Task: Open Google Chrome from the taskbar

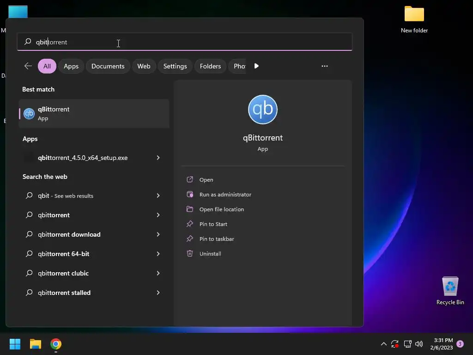Action: coord(56,344)
